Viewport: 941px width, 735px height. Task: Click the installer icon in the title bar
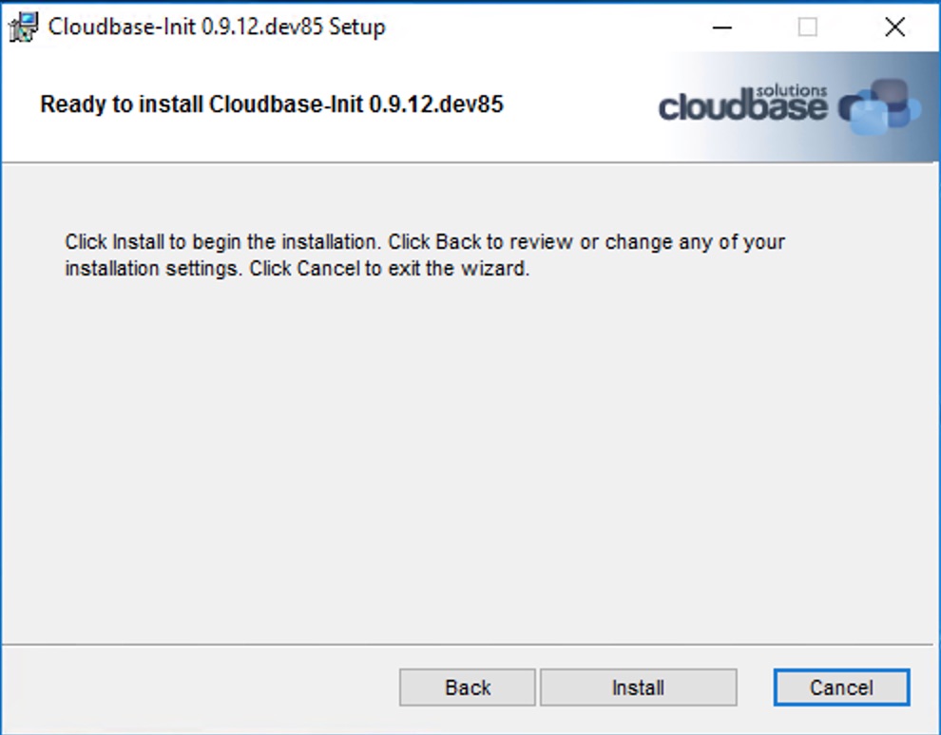click(24, 27)
